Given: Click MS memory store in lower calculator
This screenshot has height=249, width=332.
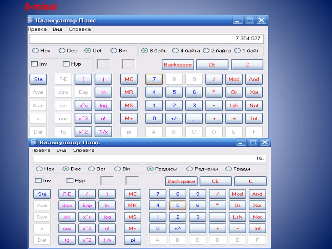Looking at the screenshot, I should coord(133,217).
